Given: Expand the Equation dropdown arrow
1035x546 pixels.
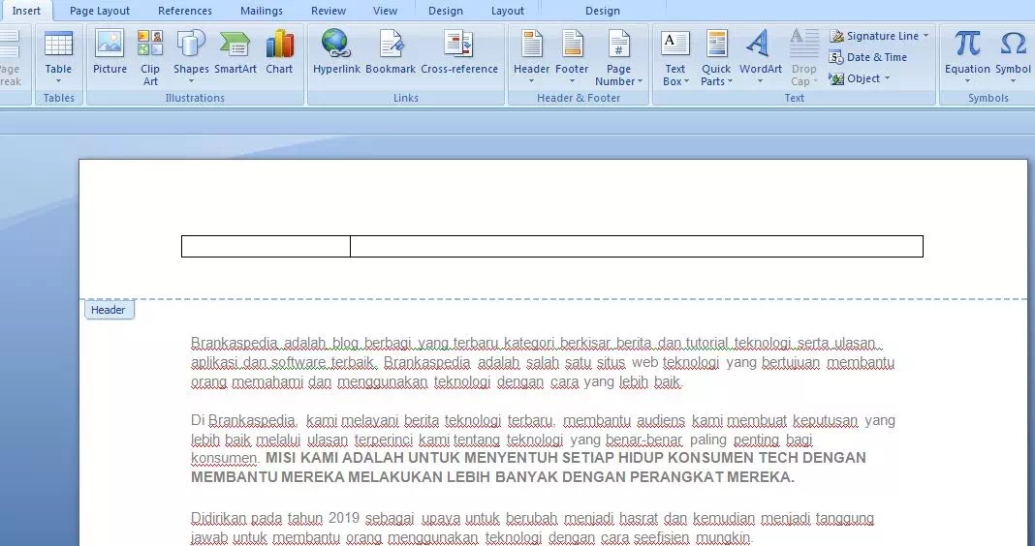Looking at the screenshot, I should [x=967, y=81].
